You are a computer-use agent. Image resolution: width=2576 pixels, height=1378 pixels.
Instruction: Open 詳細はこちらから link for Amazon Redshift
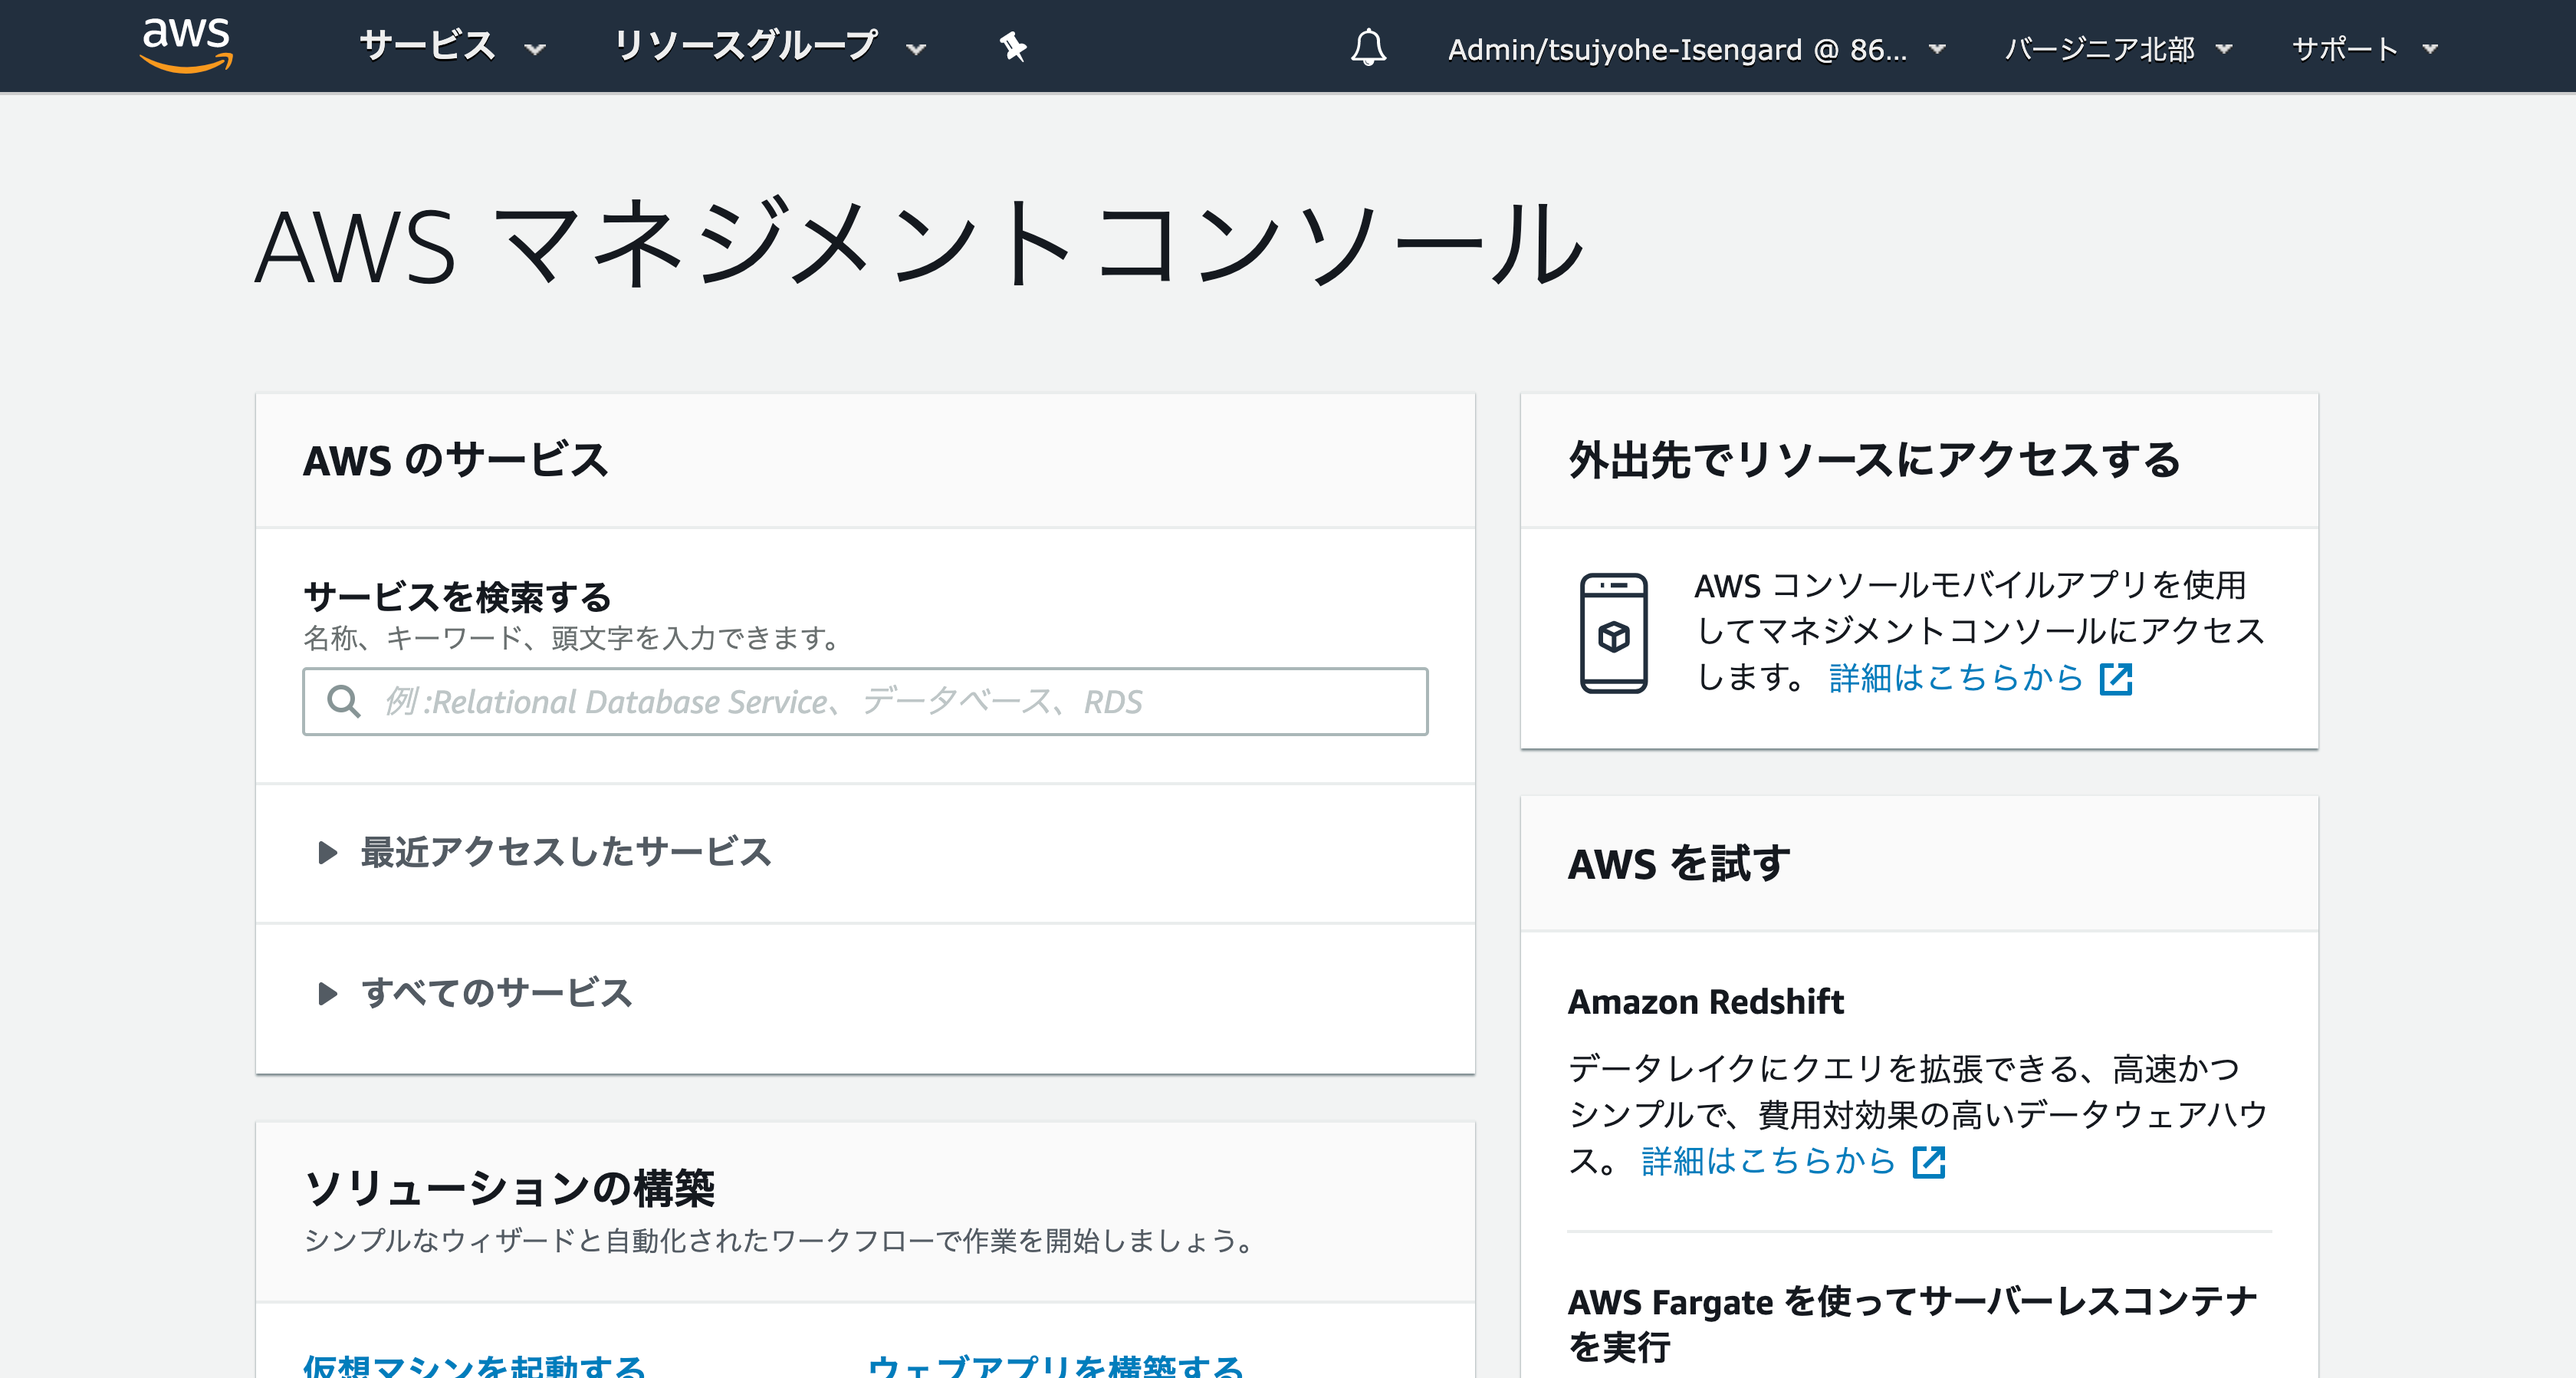tap(1767, 1161)
